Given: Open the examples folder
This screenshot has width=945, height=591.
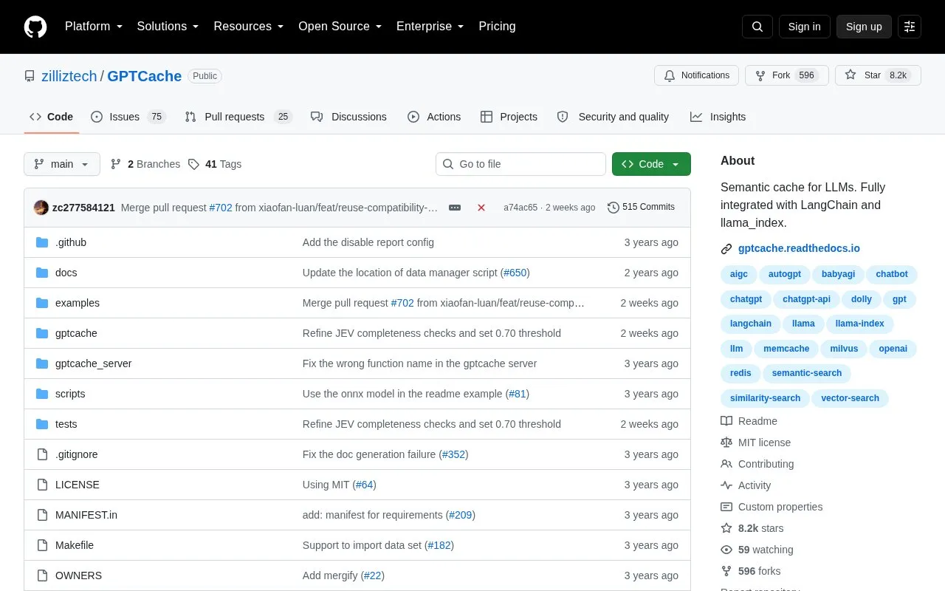Looking at the screenshot, I should (78, 303).
